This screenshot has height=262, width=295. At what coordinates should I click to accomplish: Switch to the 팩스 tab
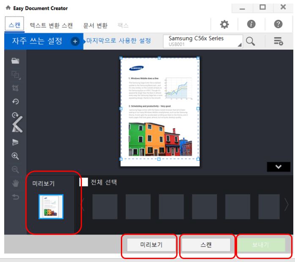pos(123,25)
